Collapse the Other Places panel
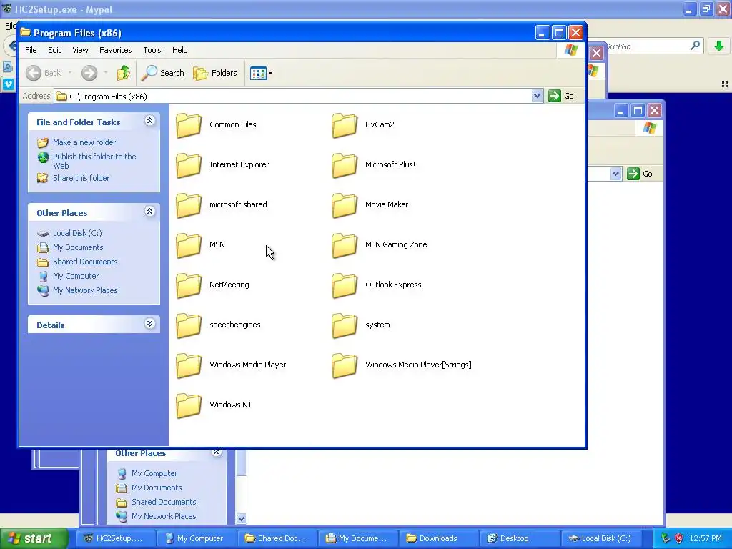The width and height of the screenshot is (732, 549). click(149, 212)
